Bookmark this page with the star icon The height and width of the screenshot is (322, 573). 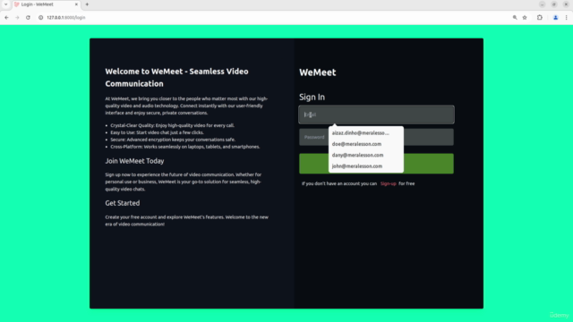[525, 18]
